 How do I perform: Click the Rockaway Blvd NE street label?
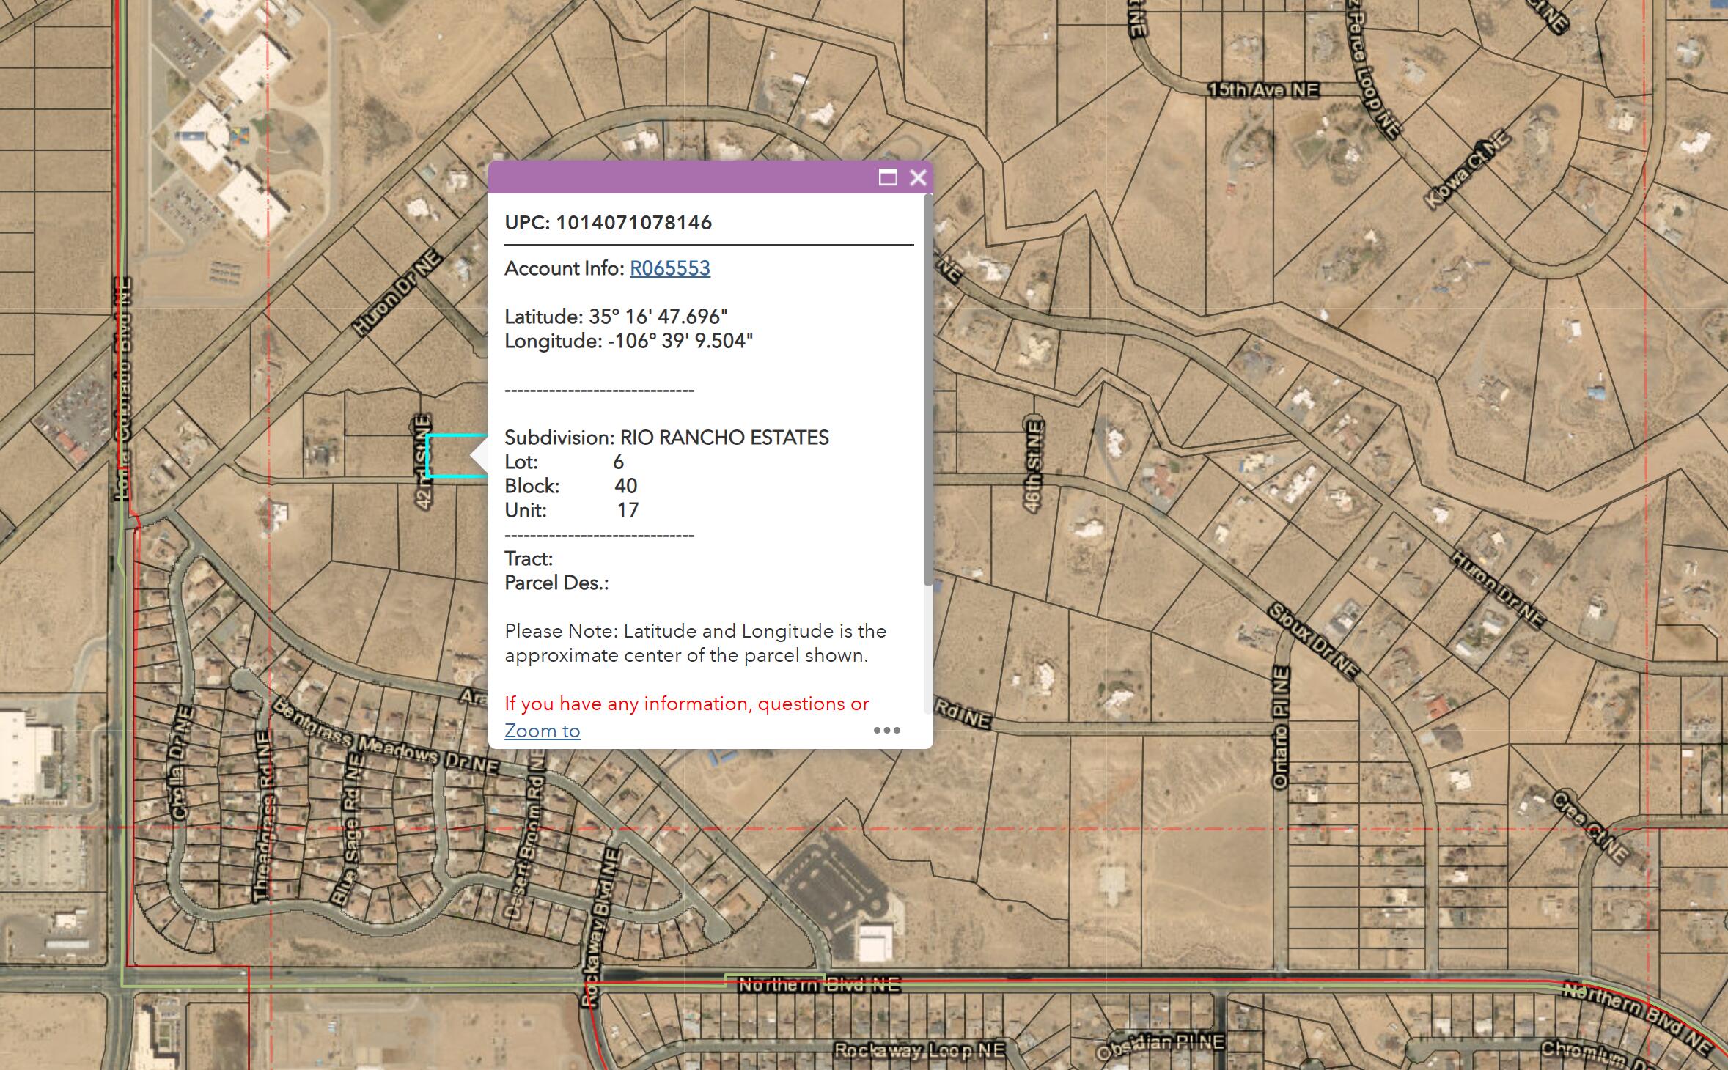tap(600, 927)
